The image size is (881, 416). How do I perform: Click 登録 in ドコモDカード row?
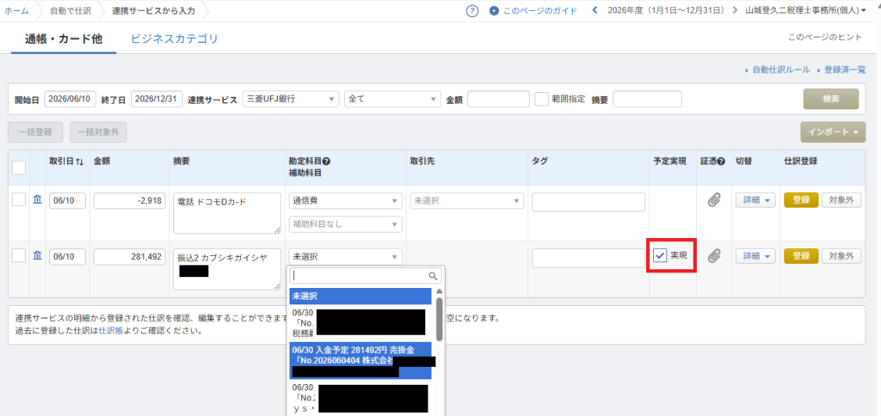[x=801, y=200]
